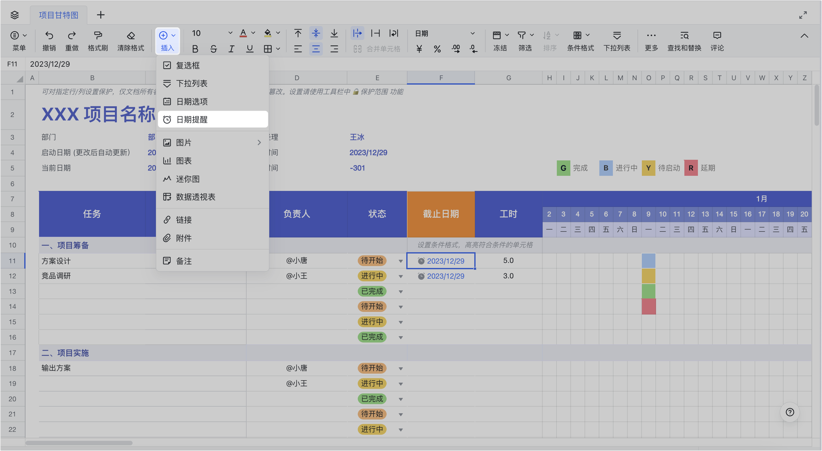This screenshot has height=451, width=822.
Task: Click the Comment (评论) icon
Action: click(717, 40)
